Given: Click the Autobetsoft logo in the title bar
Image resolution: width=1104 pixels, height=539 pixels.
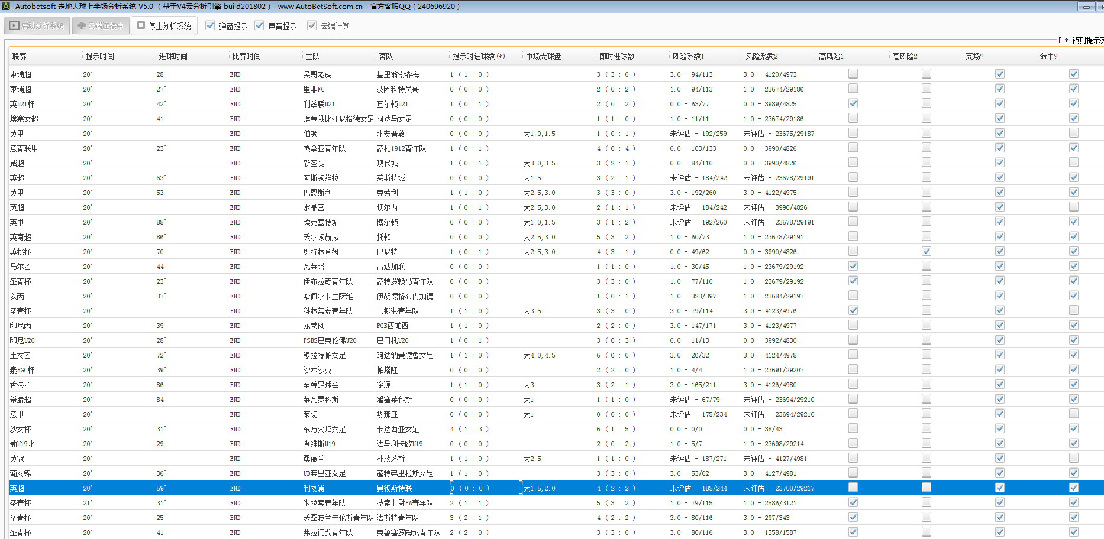Looking at the screenshot, I should [6, 7].
